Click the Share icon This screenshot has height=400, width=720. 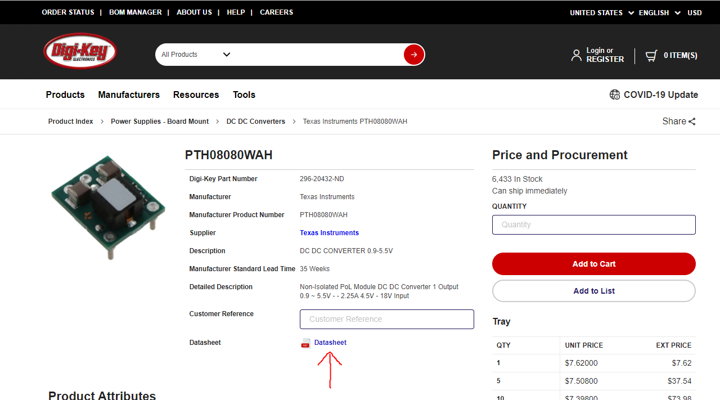[692, 122]
